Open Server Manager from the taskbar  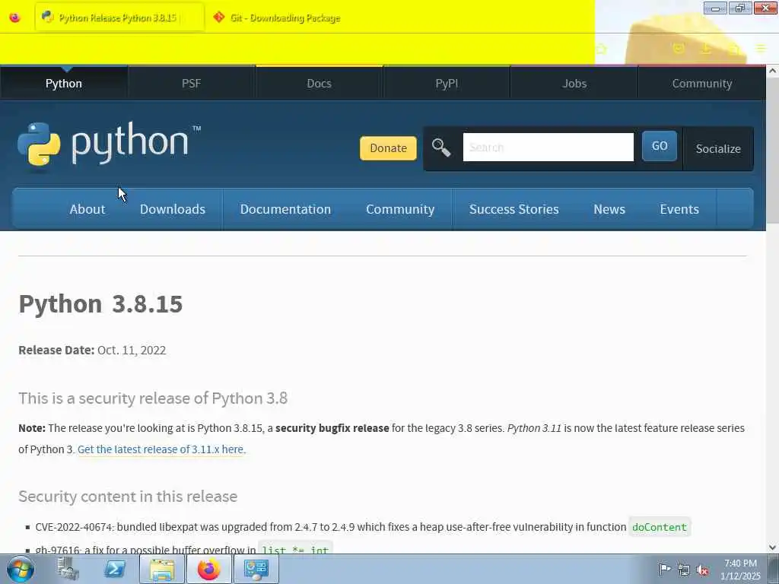click(68, 569)
